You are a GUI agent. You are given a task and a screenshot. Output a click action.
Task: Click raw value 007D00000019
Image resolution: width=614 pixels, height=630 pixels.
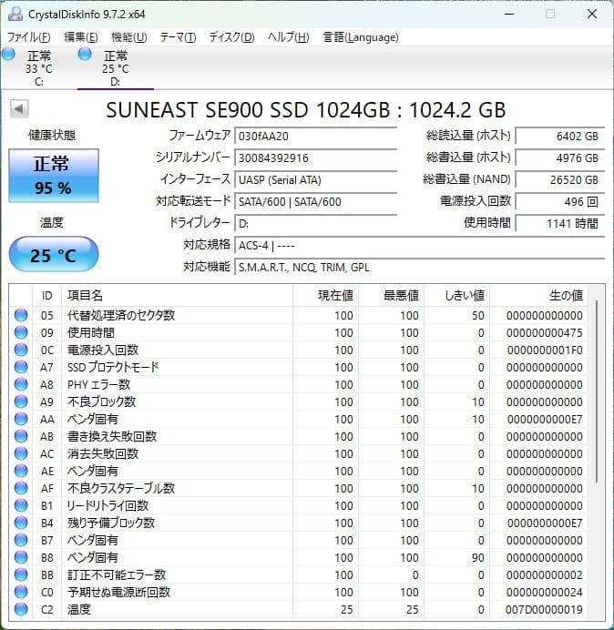point(544,609)
